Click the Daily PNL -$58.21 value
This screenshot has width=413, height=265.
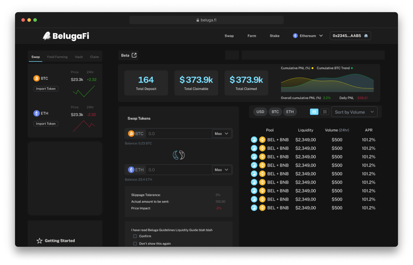point(362,98)
